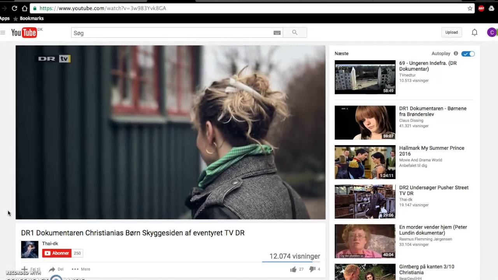498x280 pixels.
Task: Open the Hallmark My Summer Prince thumbnail
Action: (x=365, y=162)
